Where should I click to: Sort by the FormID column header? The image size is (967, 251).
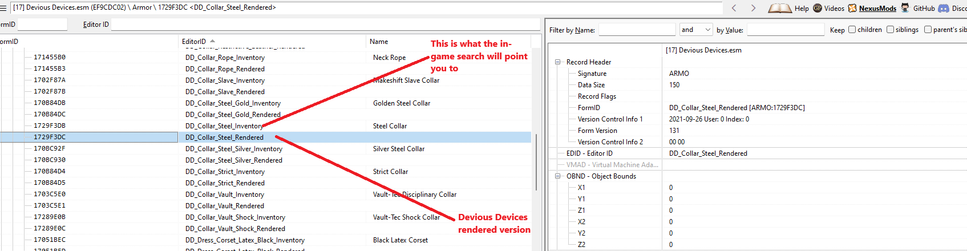pyautogui.click(x=89, y=42)
